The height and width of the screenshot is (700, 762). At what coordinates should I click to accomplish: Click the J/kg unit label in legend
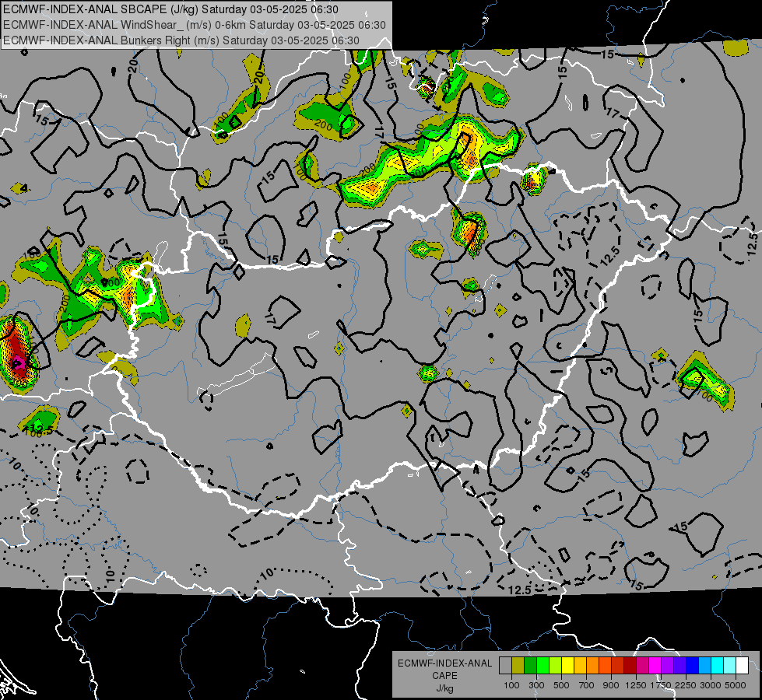pyautogui.click(x=444, y=688)
